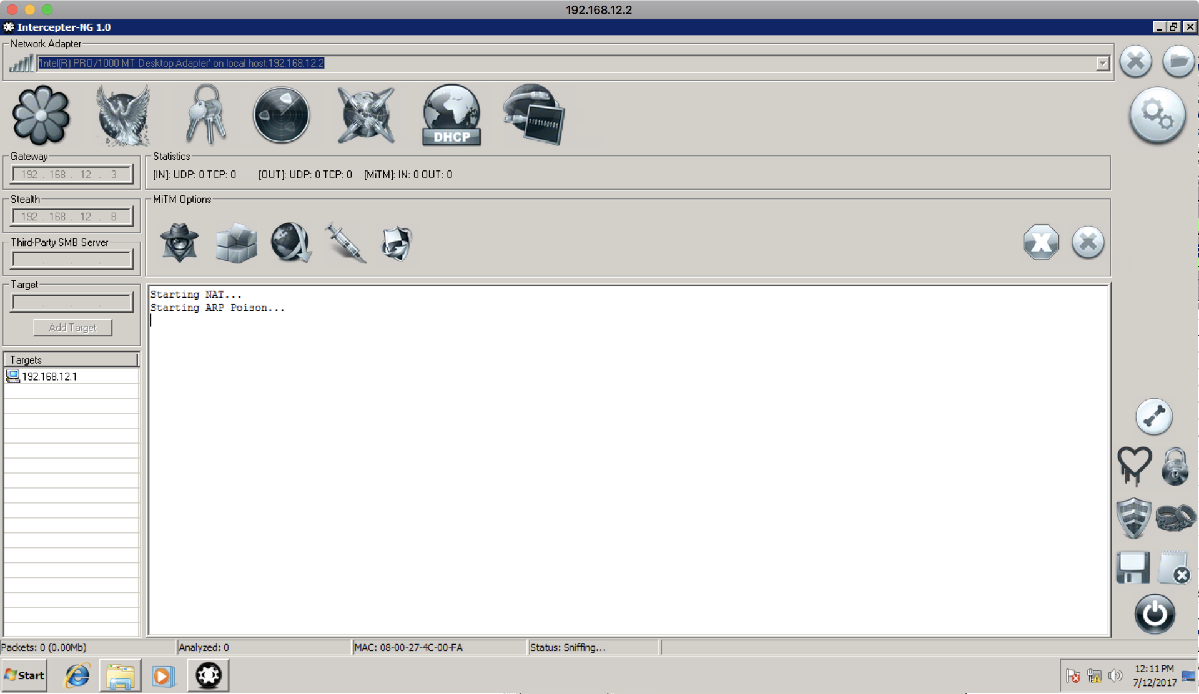Click the rings icon on right panel
The width and height of the screenshot is (1199, 694).
point(1175,517)
